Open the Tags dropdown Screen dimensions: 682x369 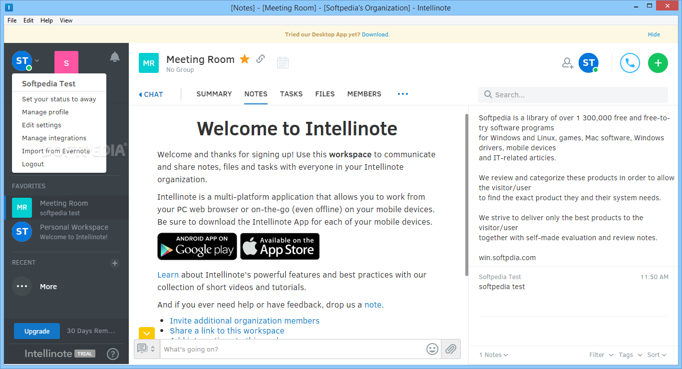(630, 355)
